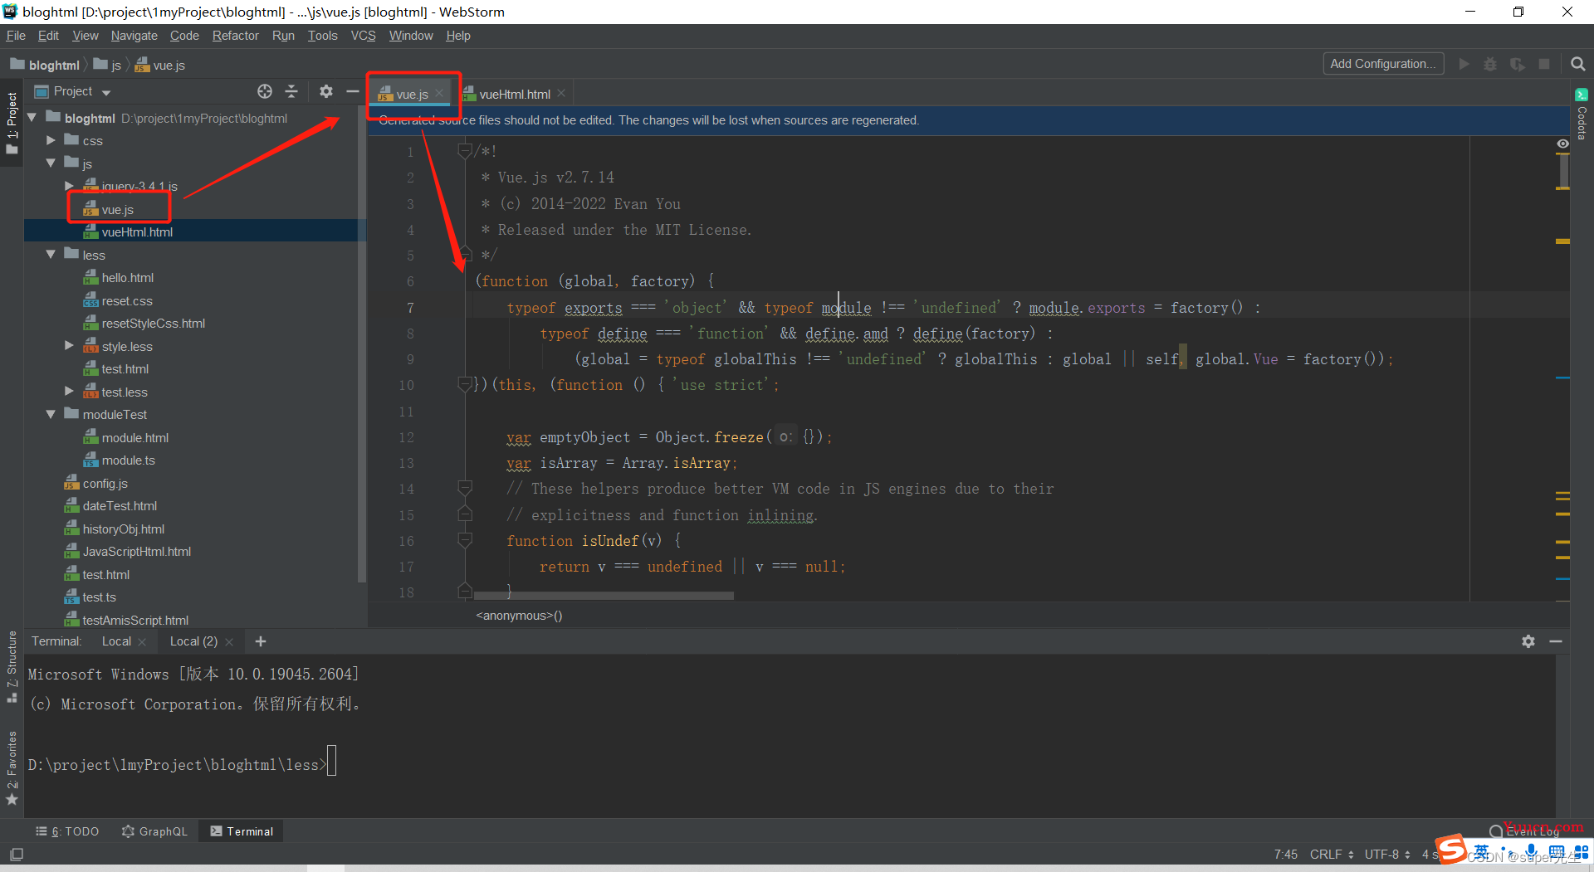Click the Search Everywhere magnifier icon
1594x872 pixels.
click(1577, 64)
